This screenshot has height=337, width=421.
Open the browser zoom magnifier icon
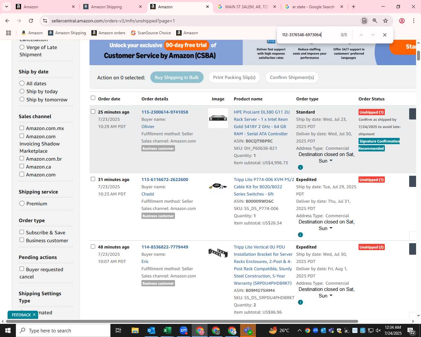(x=375, y=21)
